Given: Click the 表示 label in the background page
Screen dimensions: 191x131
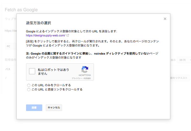Looking at the screenshot, I should (173, 60).
